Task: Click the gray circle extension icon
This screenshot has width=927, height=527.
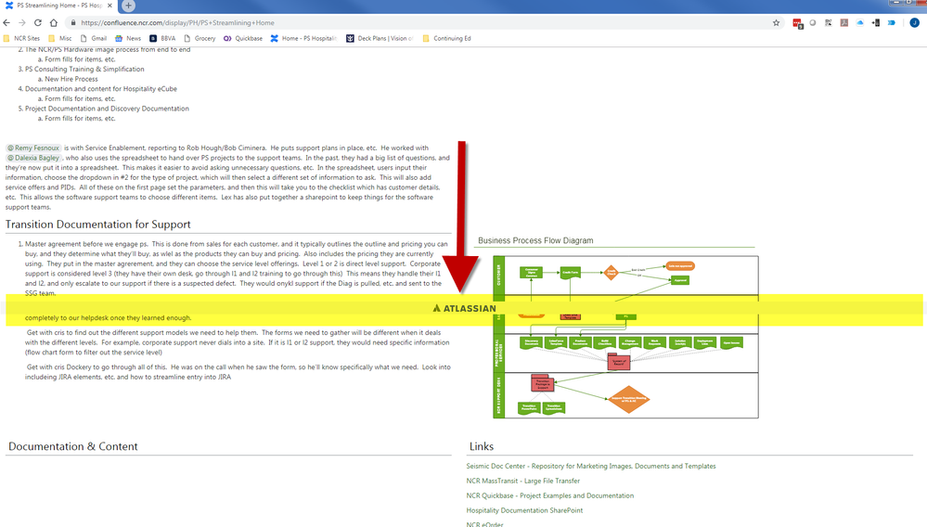Action: (813, 22)
